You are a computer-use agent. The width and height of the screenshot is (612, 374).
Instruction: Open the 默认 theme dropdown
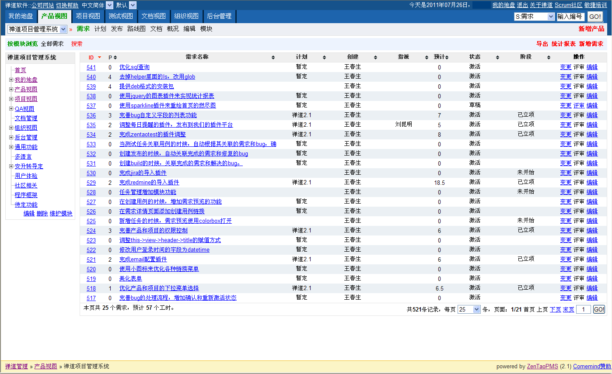point(133,5)
